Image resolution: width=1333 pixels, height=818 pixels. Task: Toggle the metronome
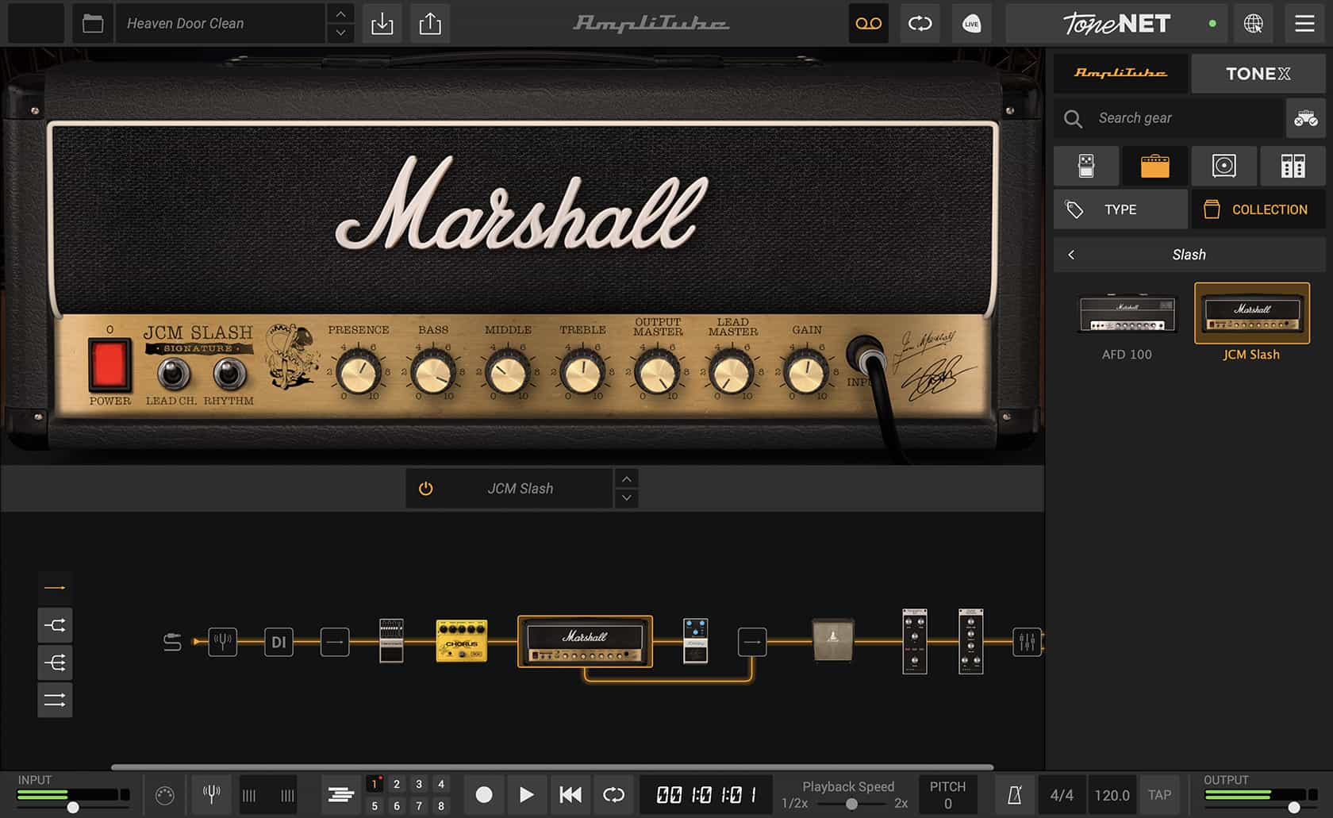(1014, 795)
